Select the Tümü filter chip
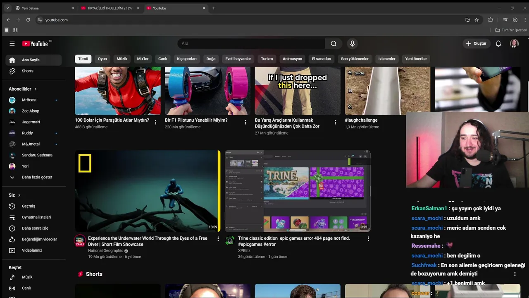The height and width of the screenshot is (298, 529). 83,59
